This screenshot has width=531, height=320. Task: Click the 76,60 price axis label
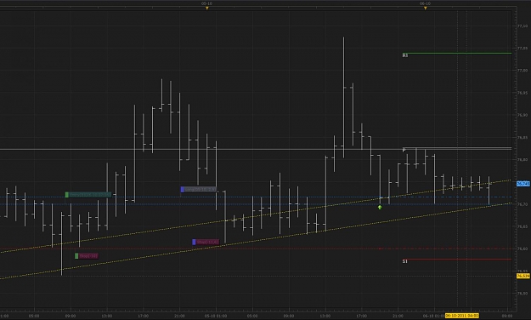(x=523, y=249)
